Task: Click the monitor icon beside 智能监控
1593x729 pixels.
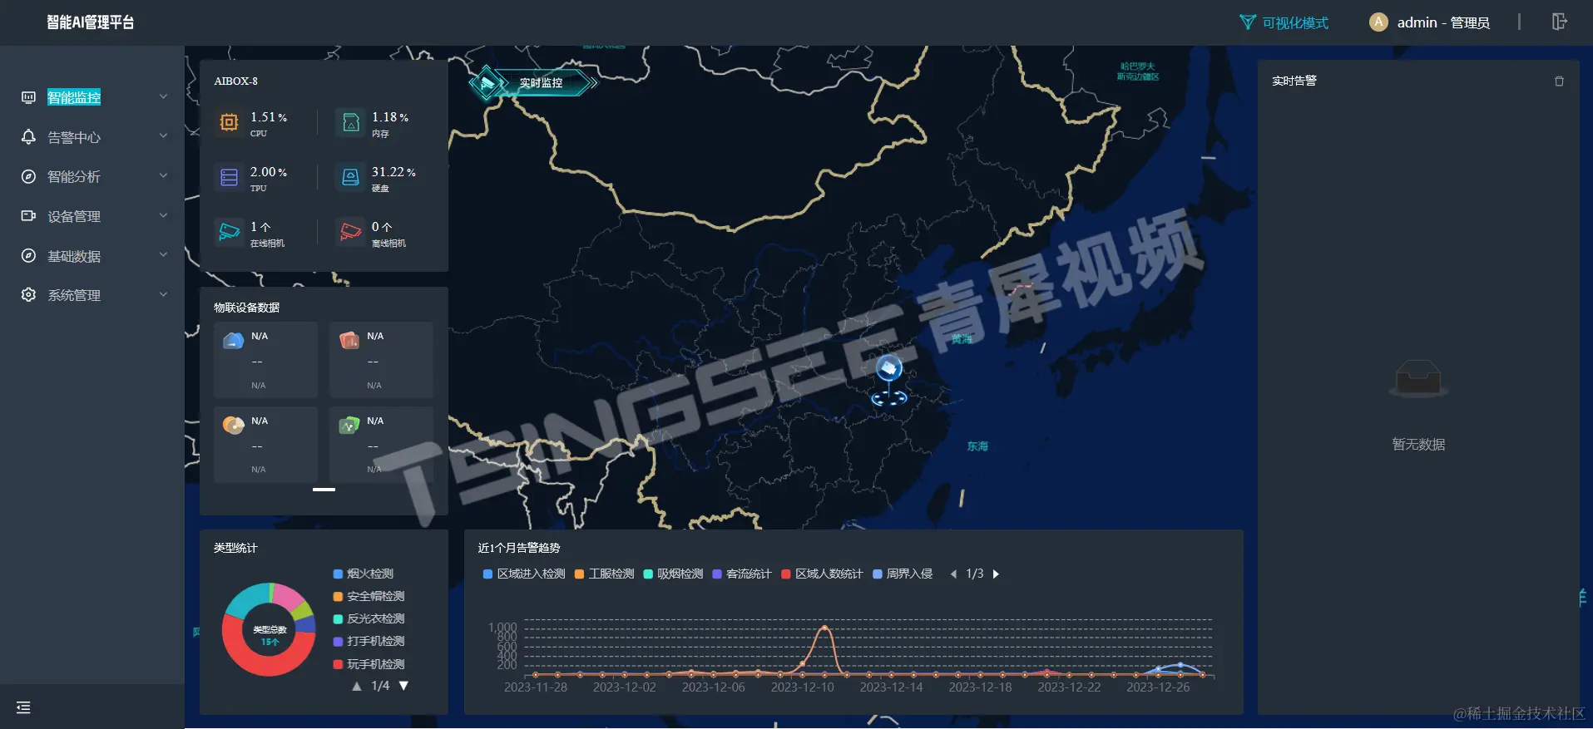Action: (x=28, y=97)
